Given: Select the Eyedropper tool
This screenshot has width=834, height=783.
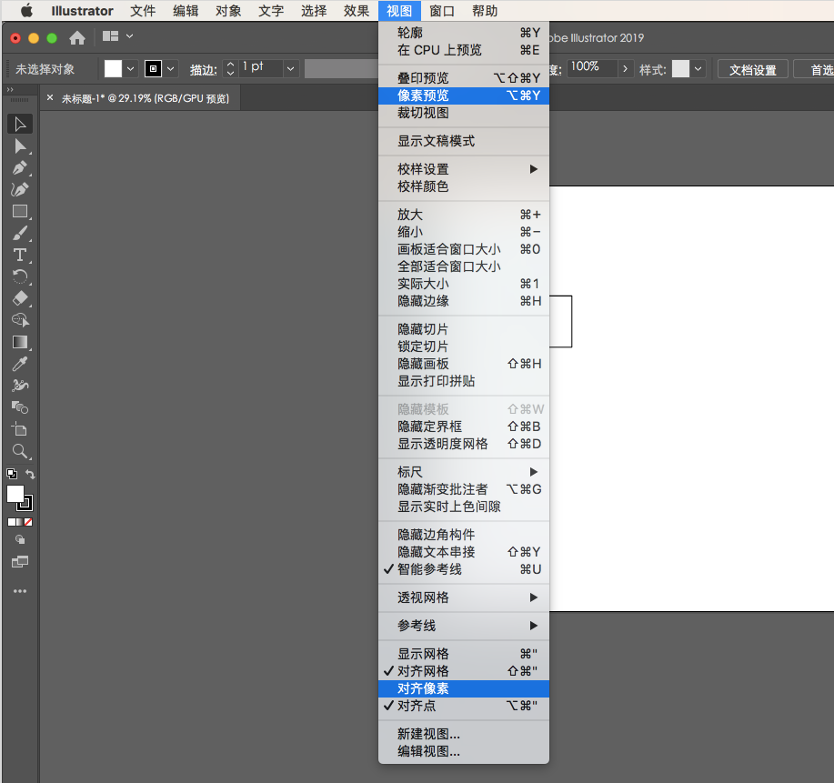Looking at the screenshot, I should pos(20,364).
